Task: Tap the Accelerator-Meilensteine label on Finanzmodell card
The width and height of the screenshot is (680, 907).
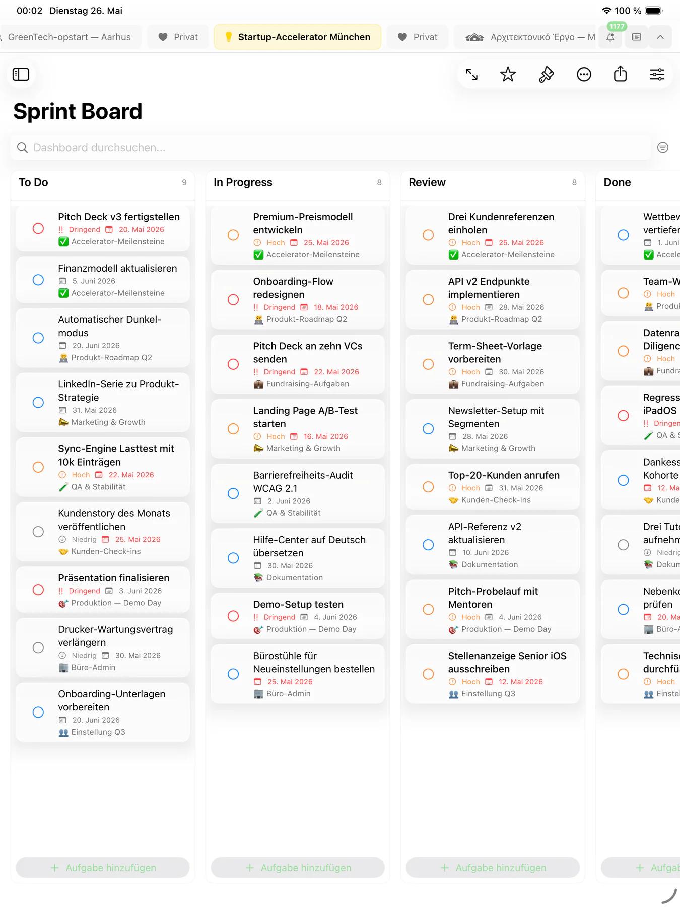Action: (118, 293)
